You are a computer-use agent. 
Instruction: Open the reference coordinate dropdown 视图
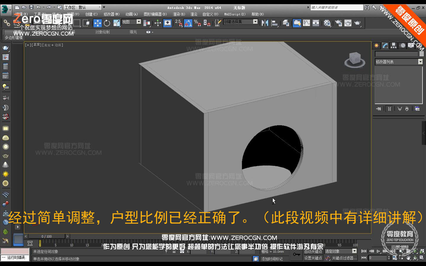pos(132,22)
